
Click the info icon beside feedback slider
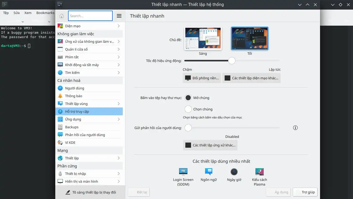tap(295, 127)
